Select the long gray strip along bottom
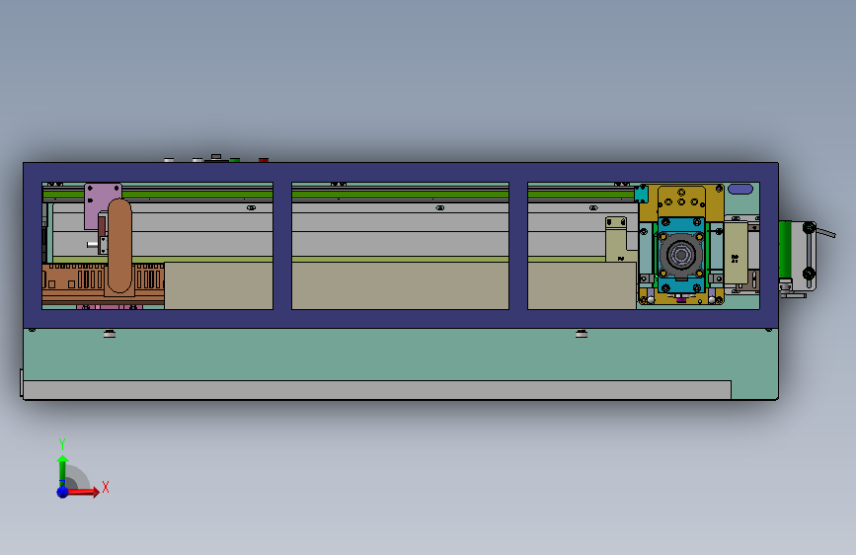This screenshot has width=856, height=555. point(377,390)
